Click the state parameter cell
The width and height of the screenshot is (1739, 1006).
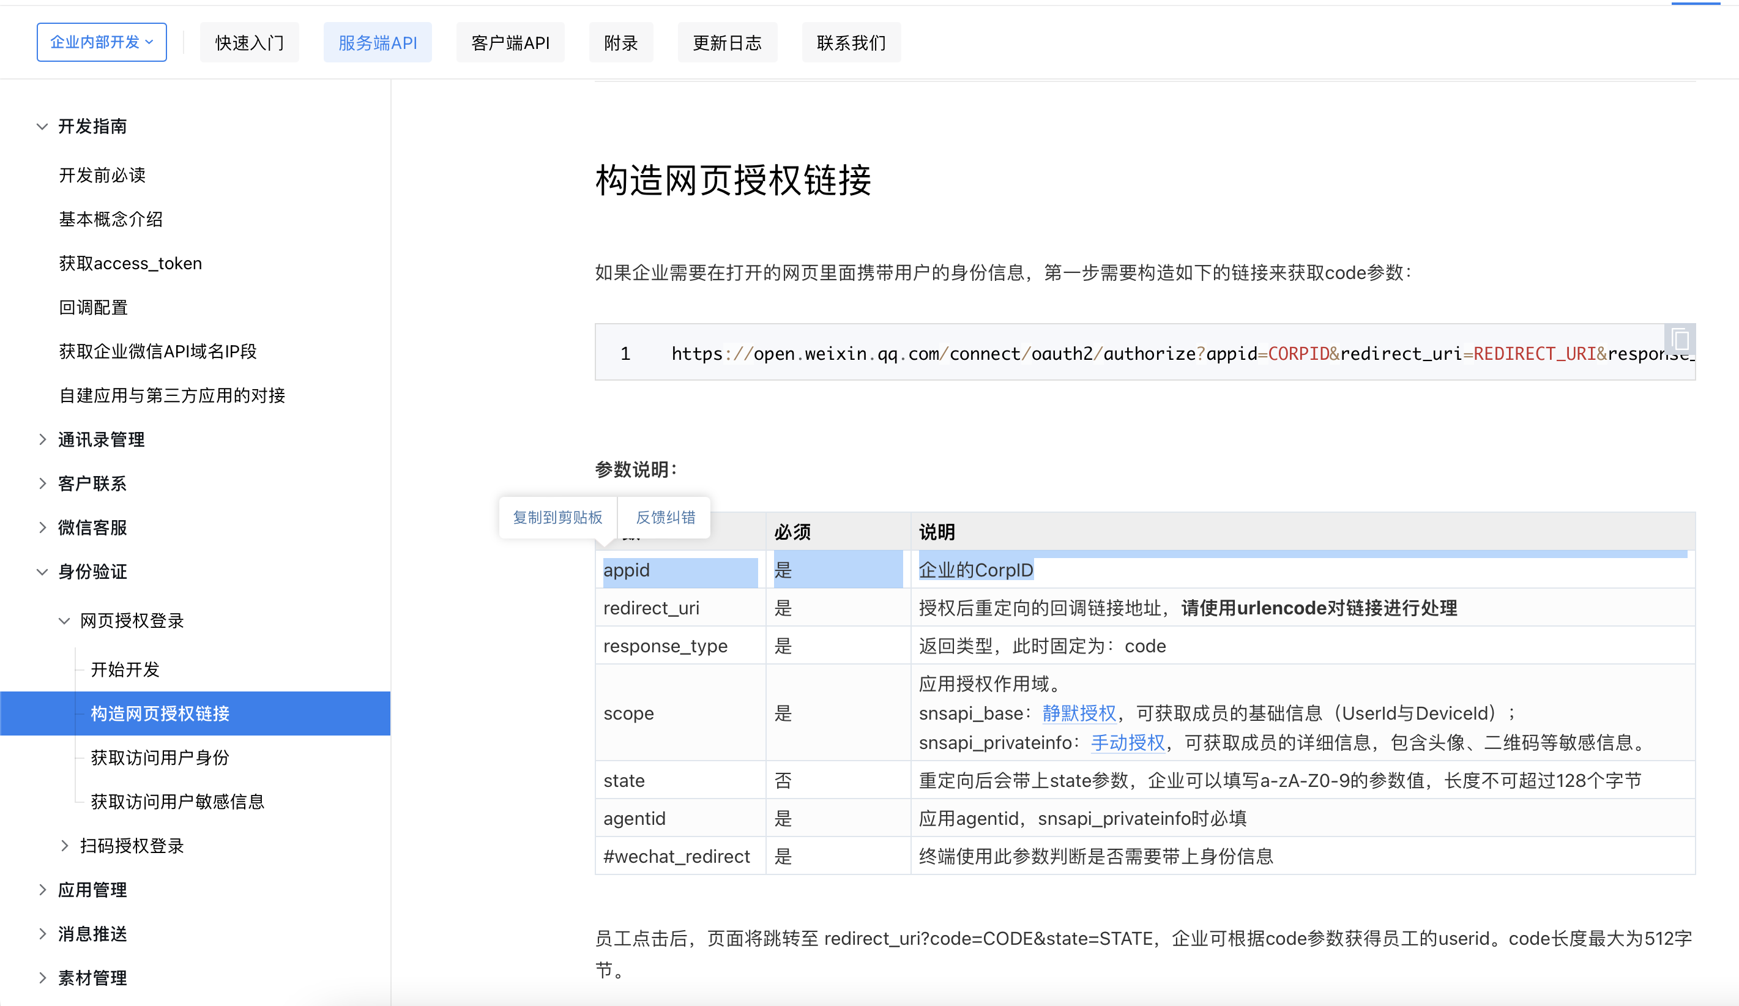pyautogui.click(x=680, y=780)
